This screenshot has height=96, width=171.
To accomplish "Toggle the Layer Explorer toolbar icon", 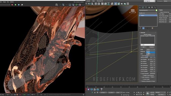I will (99, 4).
